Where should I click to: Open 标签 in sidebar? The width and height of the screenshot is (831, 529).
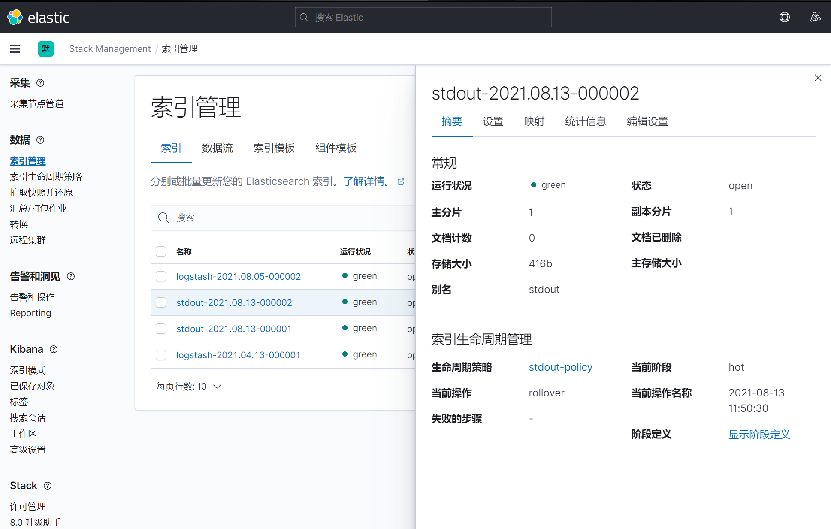coord(19,402)
